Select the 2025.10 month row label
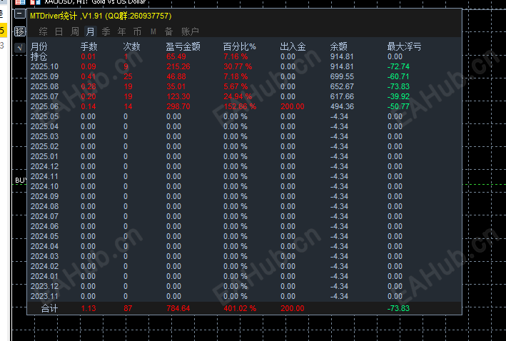Image resolution: width=506 pixels, height=341 pixels. 44,67
